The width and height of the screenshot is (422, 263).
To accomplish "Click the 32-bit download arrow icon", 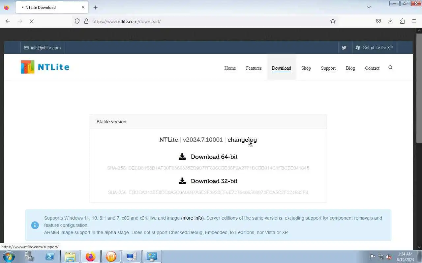I will (x=182, y=181).
